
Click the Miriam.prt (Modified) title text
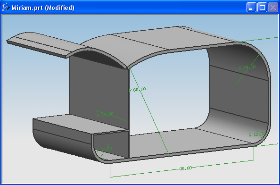[x=43, y=8]
